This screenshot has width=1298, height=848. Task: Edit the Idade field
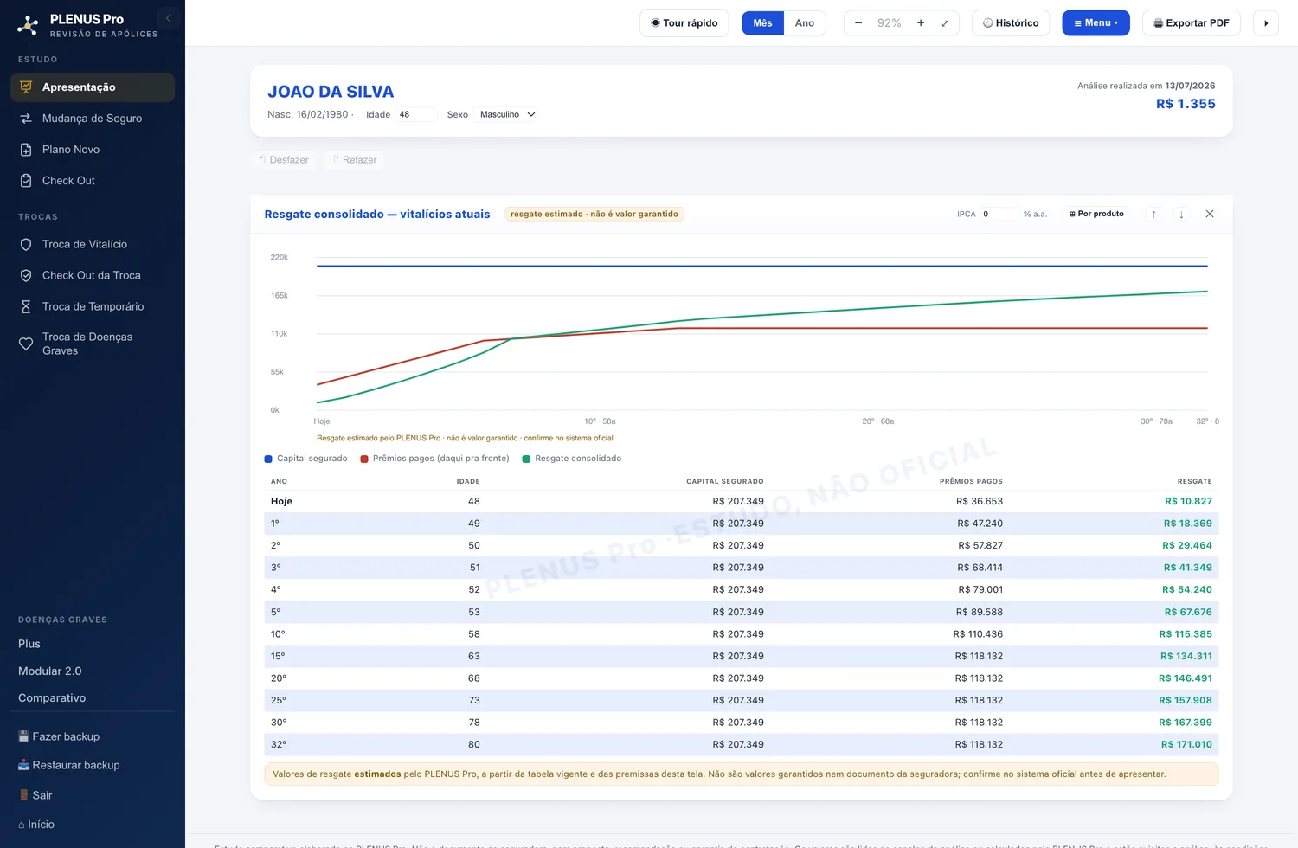[415, 114]
